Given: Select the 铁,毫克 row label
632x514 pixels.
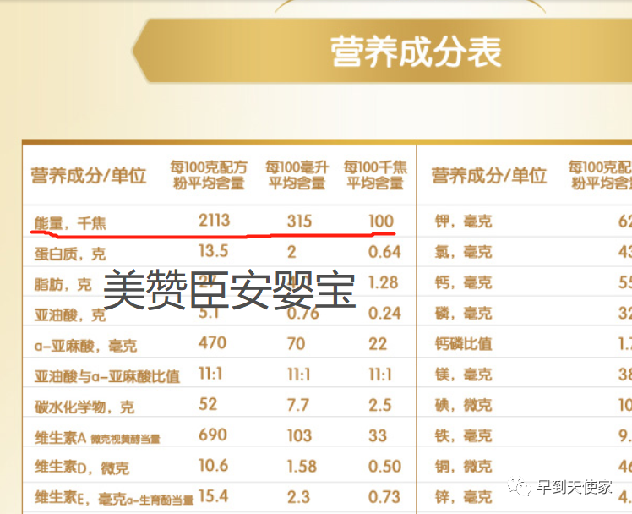Looking at the screenshot, I should pyautogui.click(x=464, y=435).
